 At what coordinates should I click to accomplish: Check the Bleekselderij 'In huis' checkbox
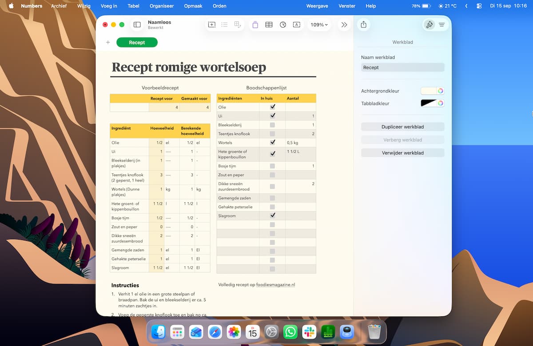coord(273,125)
